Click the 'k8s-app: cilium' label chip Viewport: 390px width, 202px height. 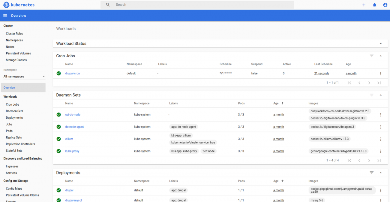click(x=181, y=135)
